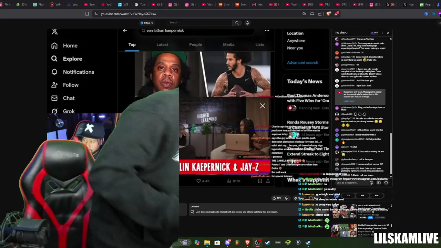Switch to the People search tab

point(195,45)
